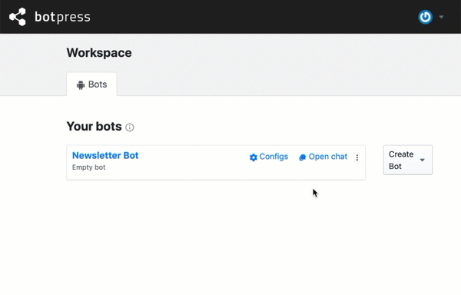The image size is (461, 295).
Task: Open chat with Newsletter Bot
Action: (x=323, y=157)
